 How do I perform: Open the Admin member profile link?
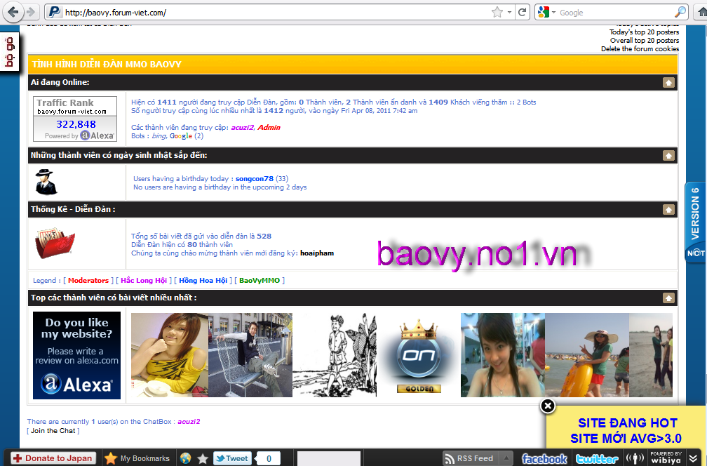click(x=269, y=128)
